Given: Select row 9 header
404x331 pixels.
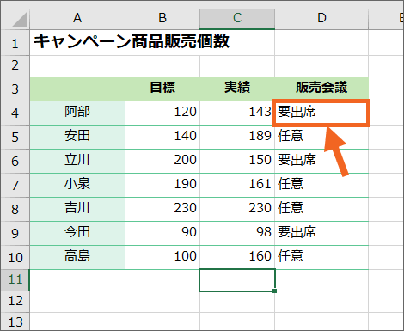Looking at the screenshot, I should [x=15, y=233].
